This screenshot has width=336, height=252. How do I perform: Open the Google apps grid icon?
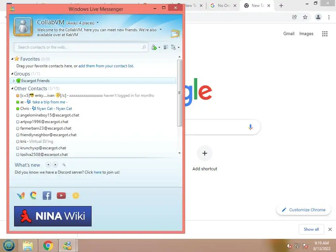pos(325,34)
